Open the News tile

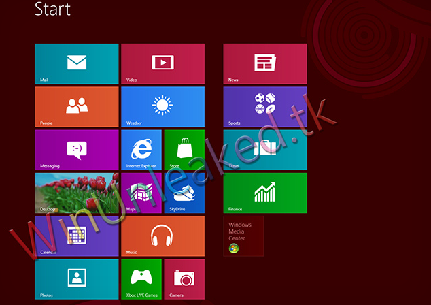[264, 63]
